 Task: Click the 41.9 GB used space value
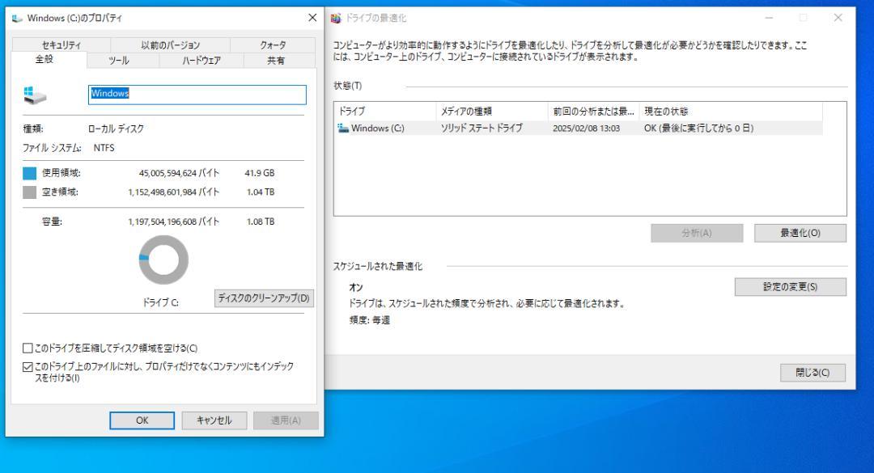coord(260,173)
